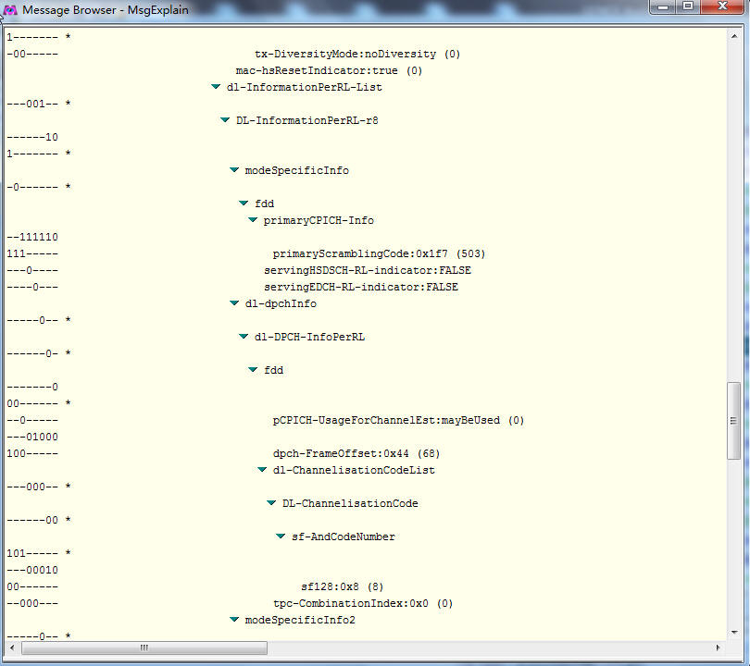Select the sf128:0x8 line
This screenshot has width=750, height=666.
pos(342,586)
